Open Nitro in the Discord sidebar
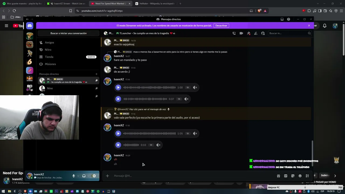This screenshot has height=194, width=345. coord(68,50)
